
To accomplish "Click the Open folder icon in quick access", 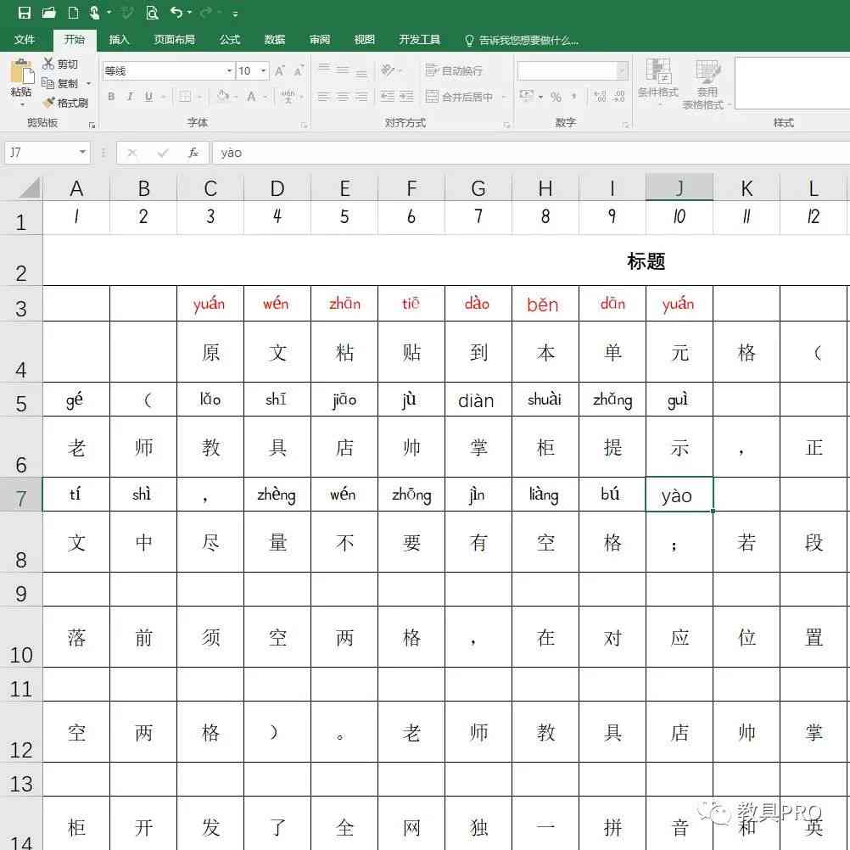I will pyautogui.click(x=49, y=13).
